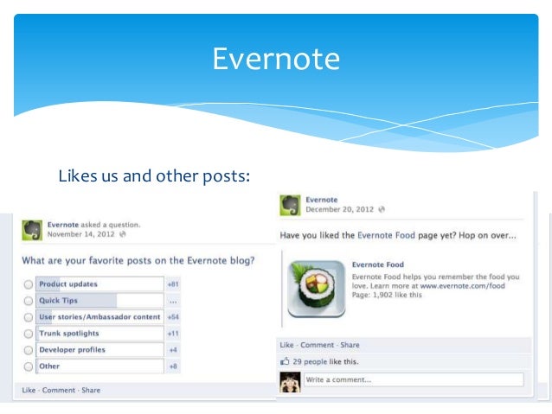This screenshot has height=414, width=552.
Task: Open the December 20, 2012 timestamp
Action: (x=339, y=209)
